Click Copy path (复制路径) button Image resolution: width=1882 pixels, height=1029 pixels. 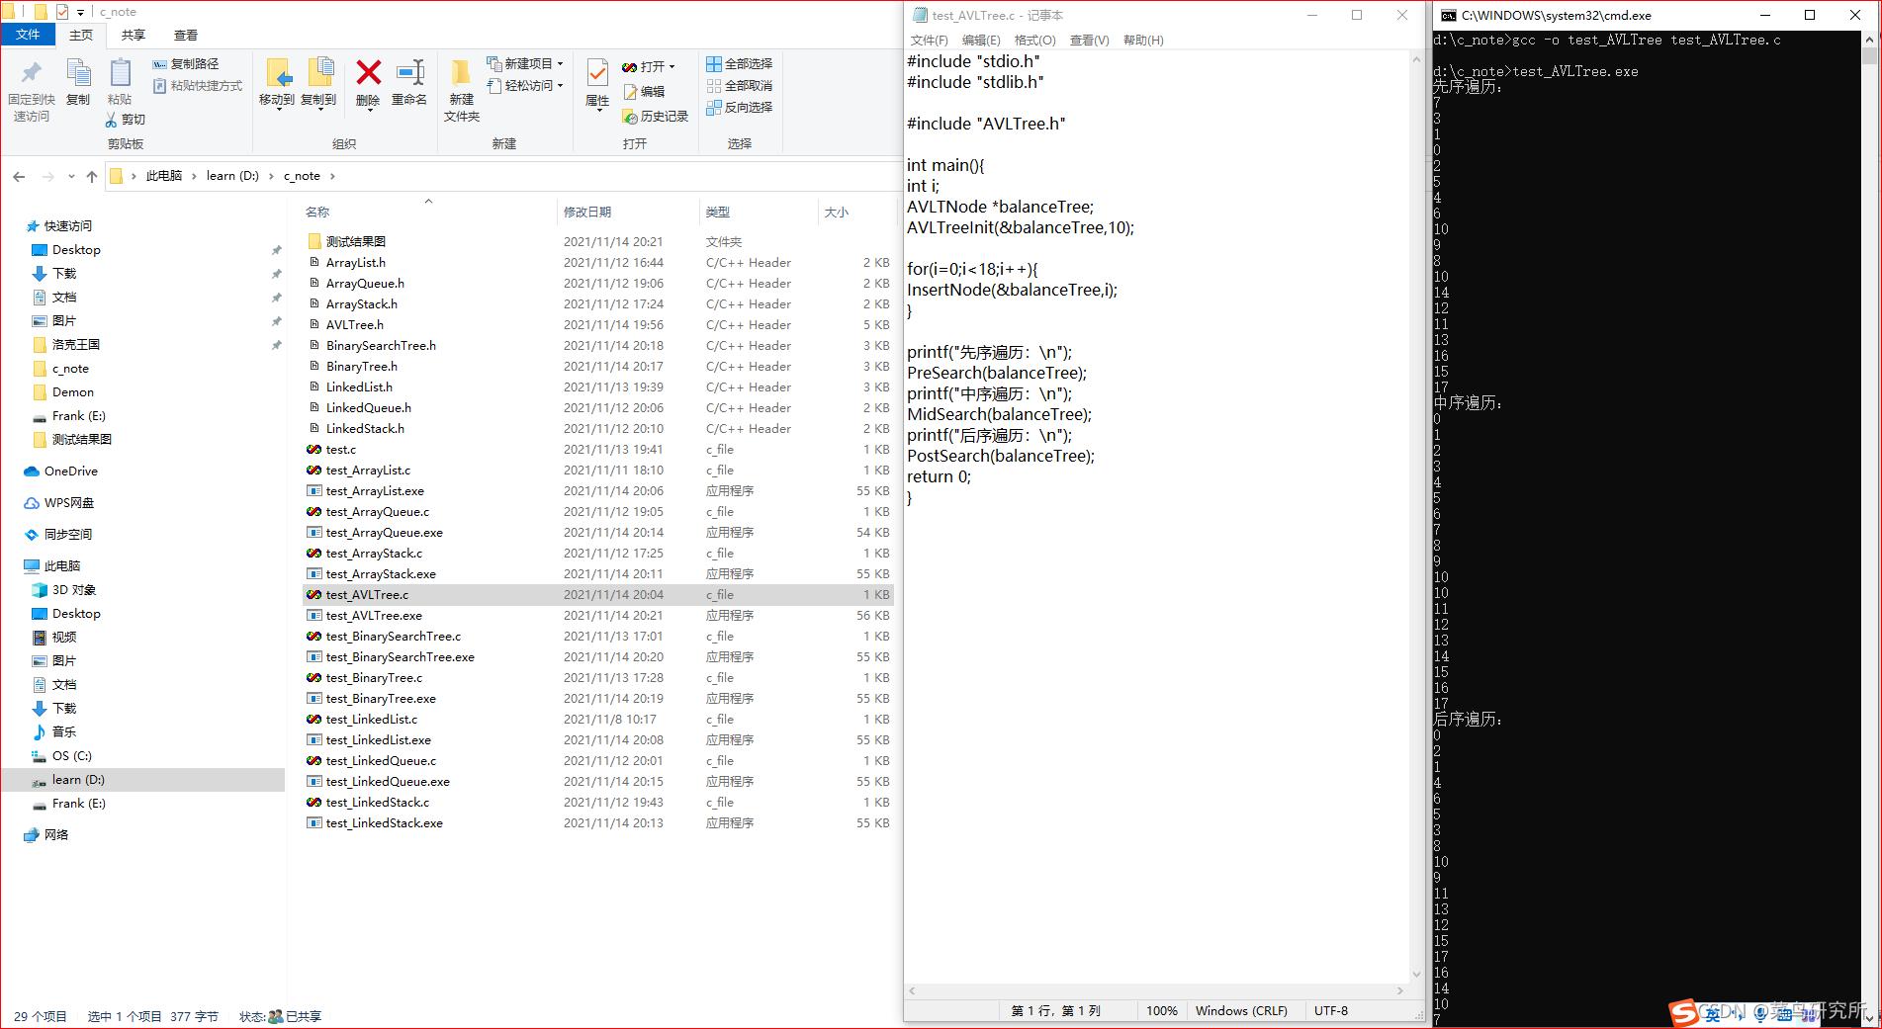pos(186,64)
